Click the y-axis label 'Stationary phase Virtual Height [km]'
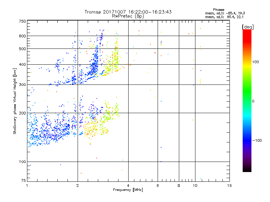This screenshot has height=202, width=270. point(15,101)
